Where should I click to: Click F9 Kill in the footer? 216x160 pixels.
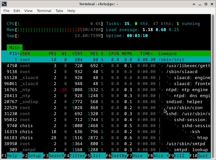coord(179,156)
